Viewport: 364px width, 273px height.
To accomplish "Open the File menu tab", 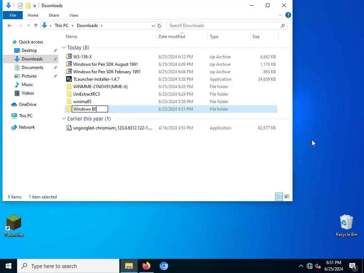I will pos(13,15).
